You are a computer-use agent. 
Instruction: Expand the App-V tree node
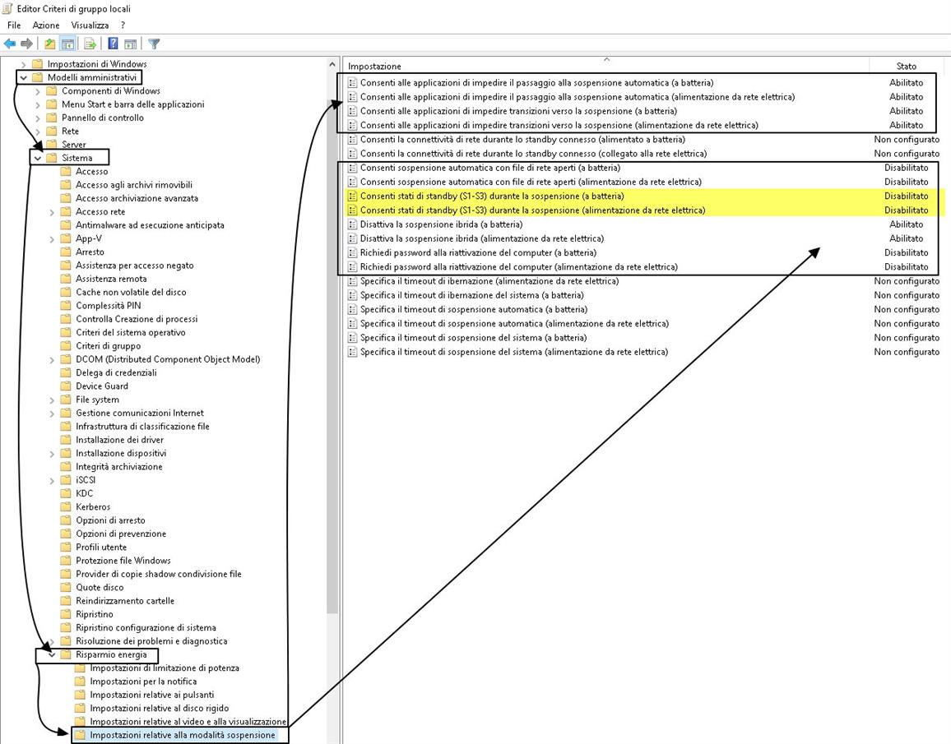[x=52, y=238]
